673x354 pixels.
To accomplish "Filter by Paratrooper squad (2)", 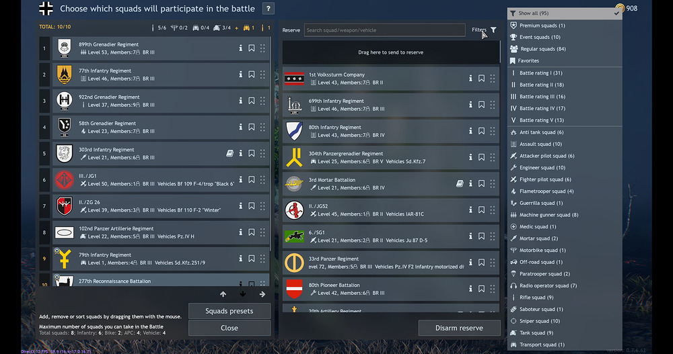I will point(565,274).
